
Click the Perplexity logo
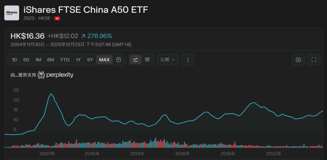(56, 75)
